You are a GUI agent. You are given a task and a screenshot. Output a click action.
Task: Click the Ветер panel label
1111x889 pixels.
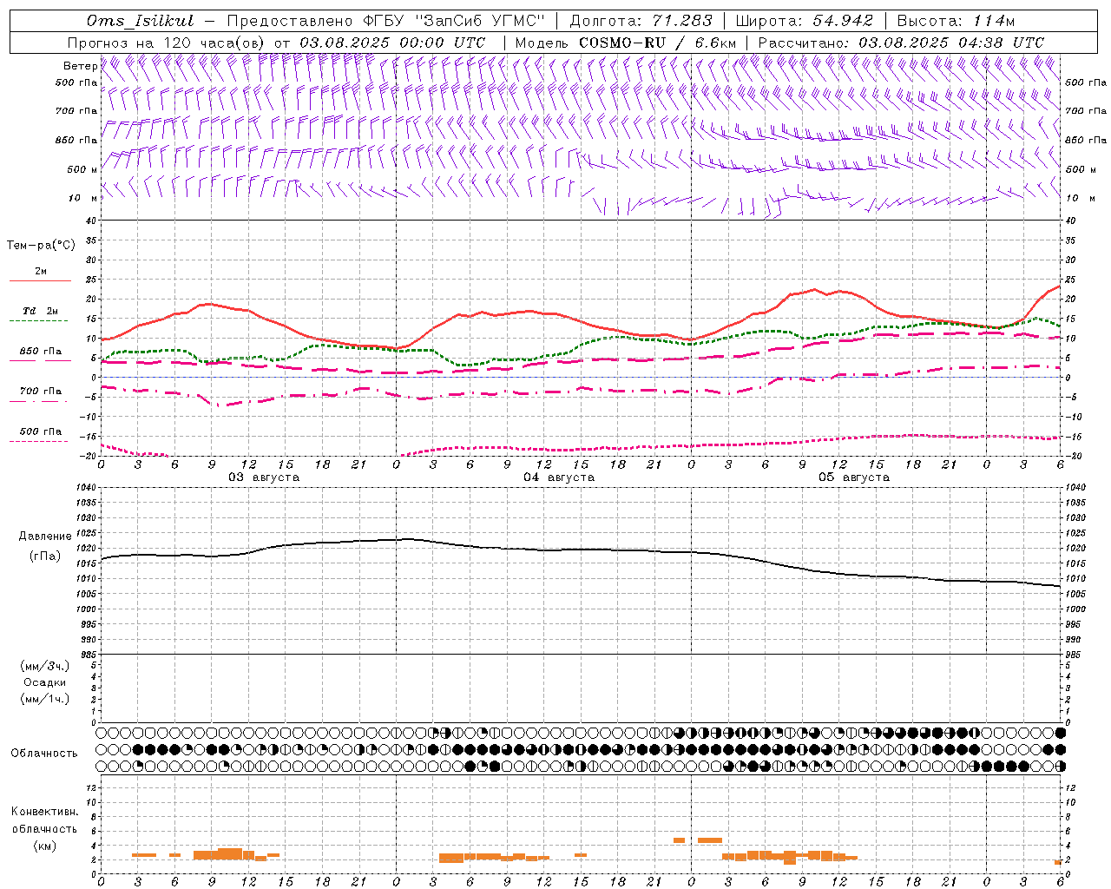[80, 66]
